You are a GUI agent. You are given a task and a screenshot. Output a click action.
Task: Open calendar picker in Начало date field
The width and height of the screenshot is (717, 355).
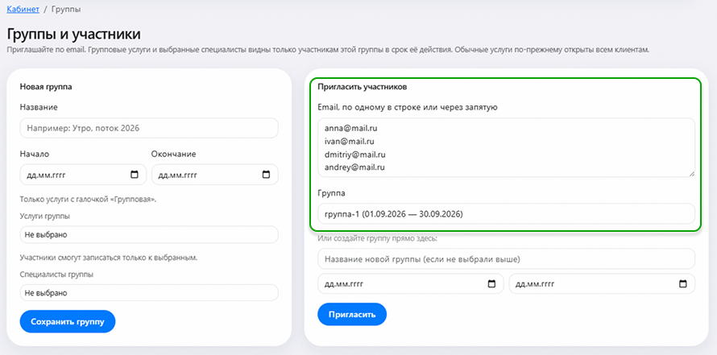click(135, 175)
